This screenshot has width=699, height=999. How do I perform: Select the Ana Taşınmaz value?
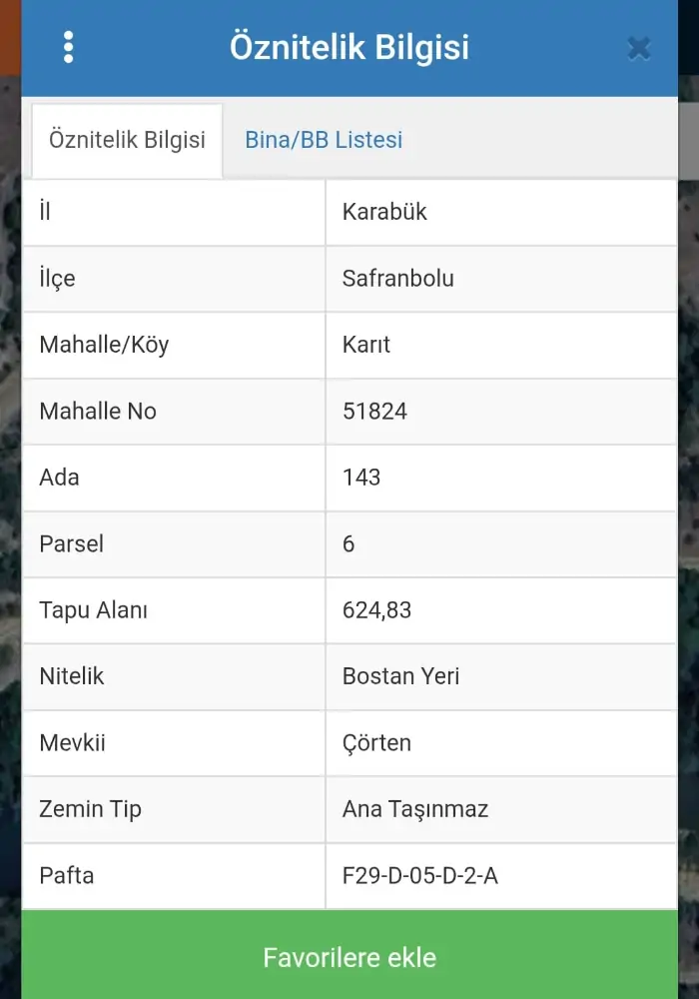click(415, 809)
